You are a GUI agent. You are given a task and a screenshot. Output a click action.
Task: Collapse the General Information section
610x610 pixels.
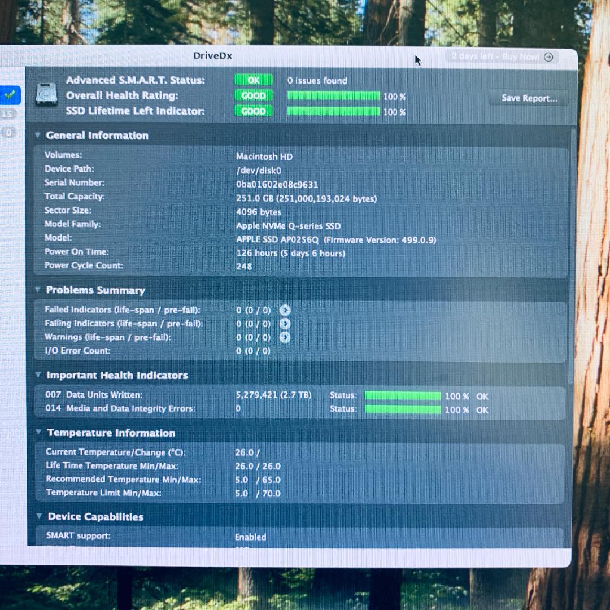pyautogui.click(x=38, y=135)
